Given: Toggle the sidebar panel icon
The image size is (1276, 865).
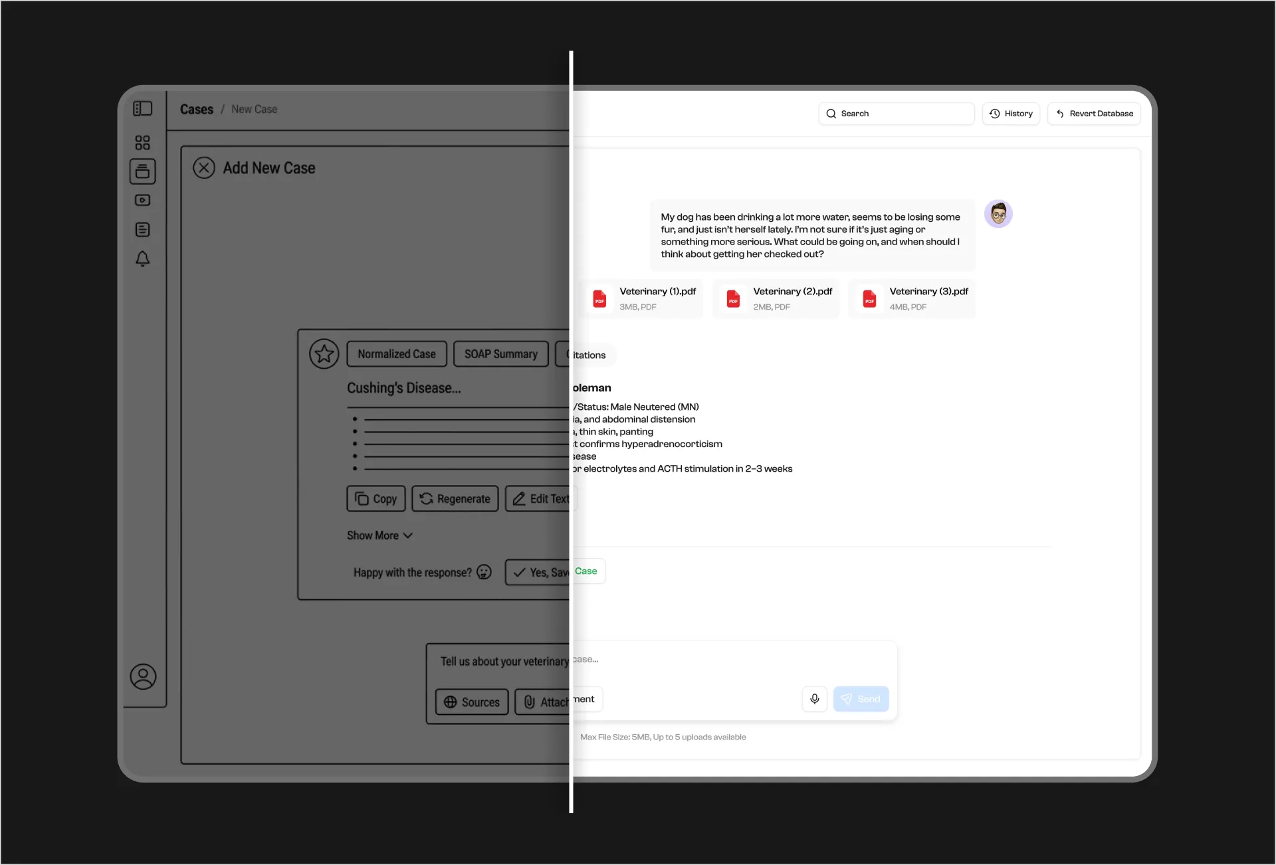Looking at the screenshot, I should point(142,108).
